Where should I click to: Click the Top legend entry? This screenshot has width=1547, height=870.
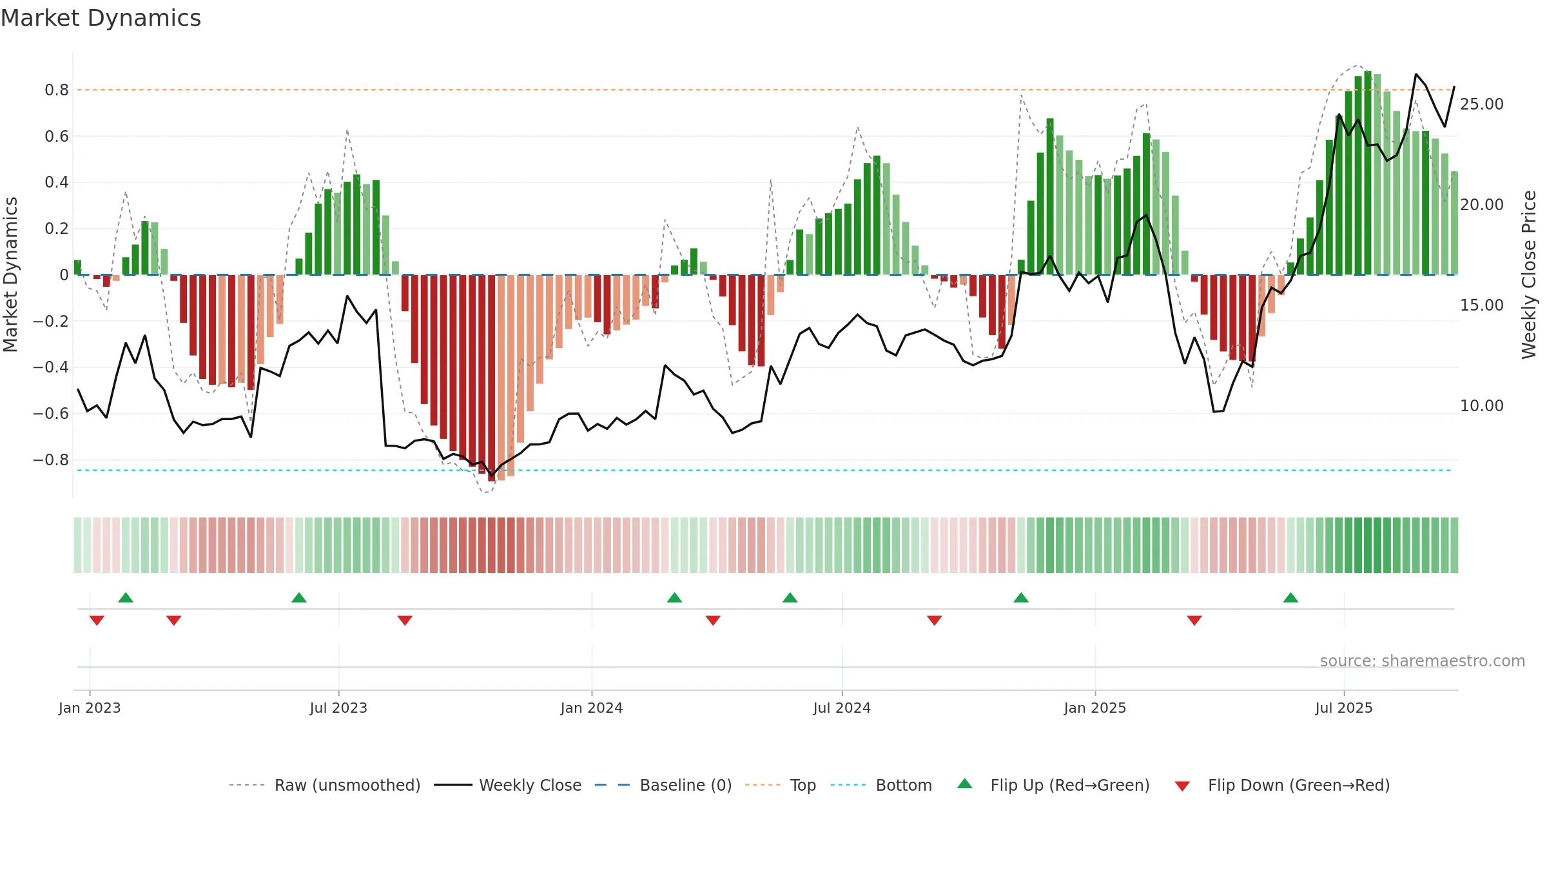[x=781, y=785]
